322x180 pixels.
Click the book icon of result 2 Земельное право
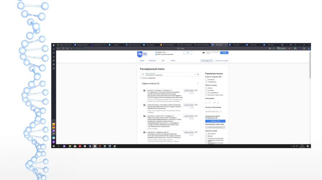point(144,105)
